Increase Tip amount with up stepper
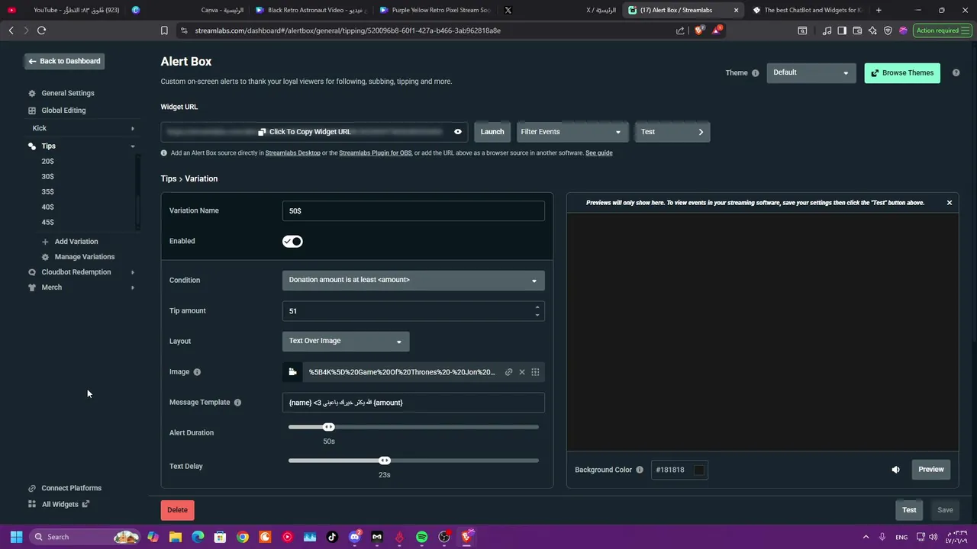This screenshot has width=977, height=549. (x=537, y=307)
